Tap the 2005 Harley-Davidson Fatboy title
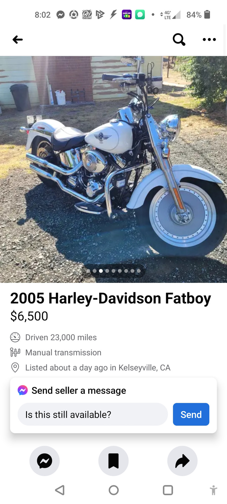This screenshot has width=227, height=504. point(111,298)
